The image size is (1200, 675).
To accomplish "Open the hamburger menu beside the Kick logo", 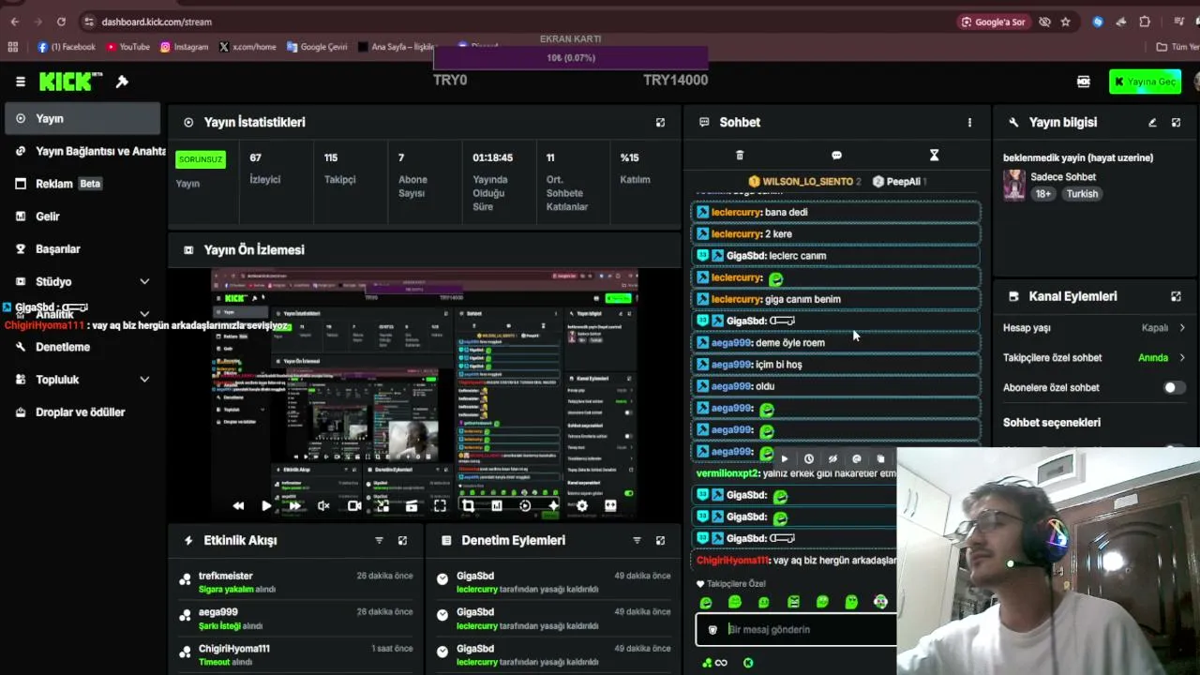I will click(x=20, y=82).
